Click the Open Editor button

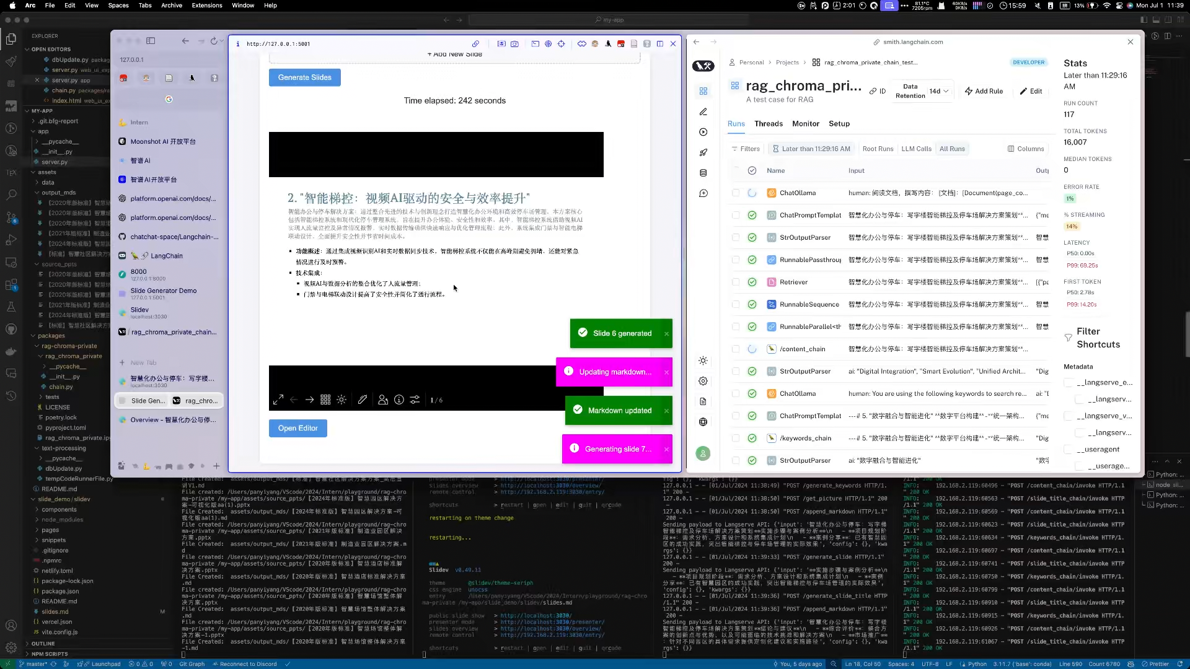[297, 428]
